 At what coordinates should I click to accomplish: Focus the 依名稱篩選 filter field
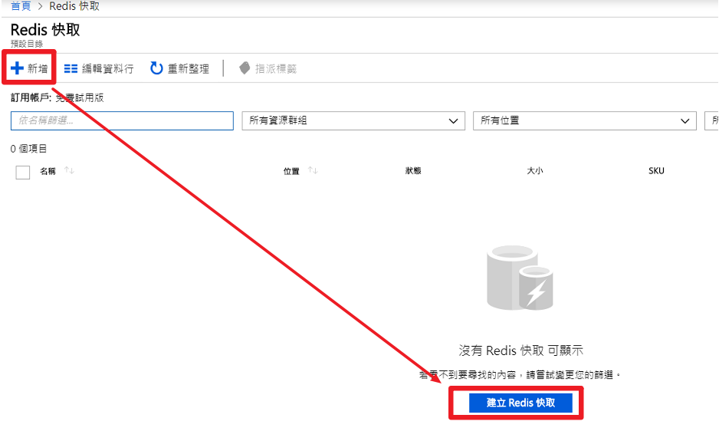122,120
